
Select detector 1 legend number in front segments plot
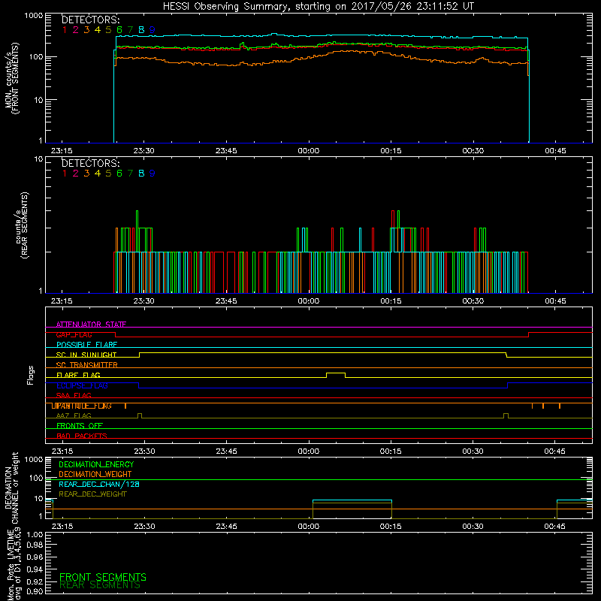65,30
